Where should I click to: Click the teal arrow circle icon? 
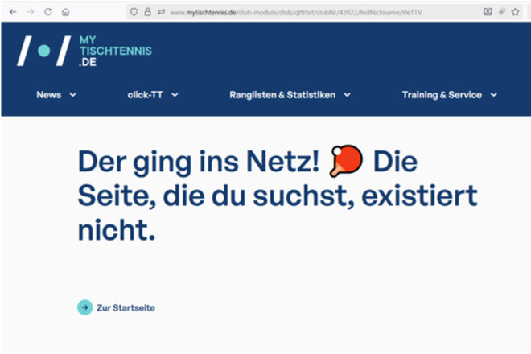[85, 307]
